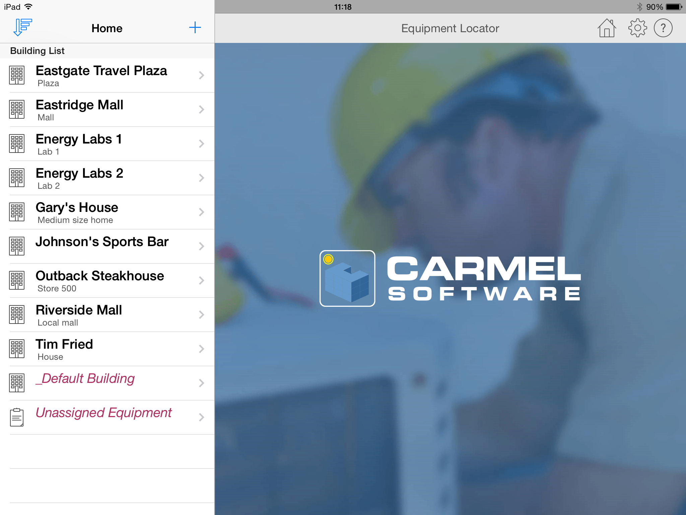
Task: Select Energy Labs 2 entry
Action: pyautogui.click(x=107, y=178)
